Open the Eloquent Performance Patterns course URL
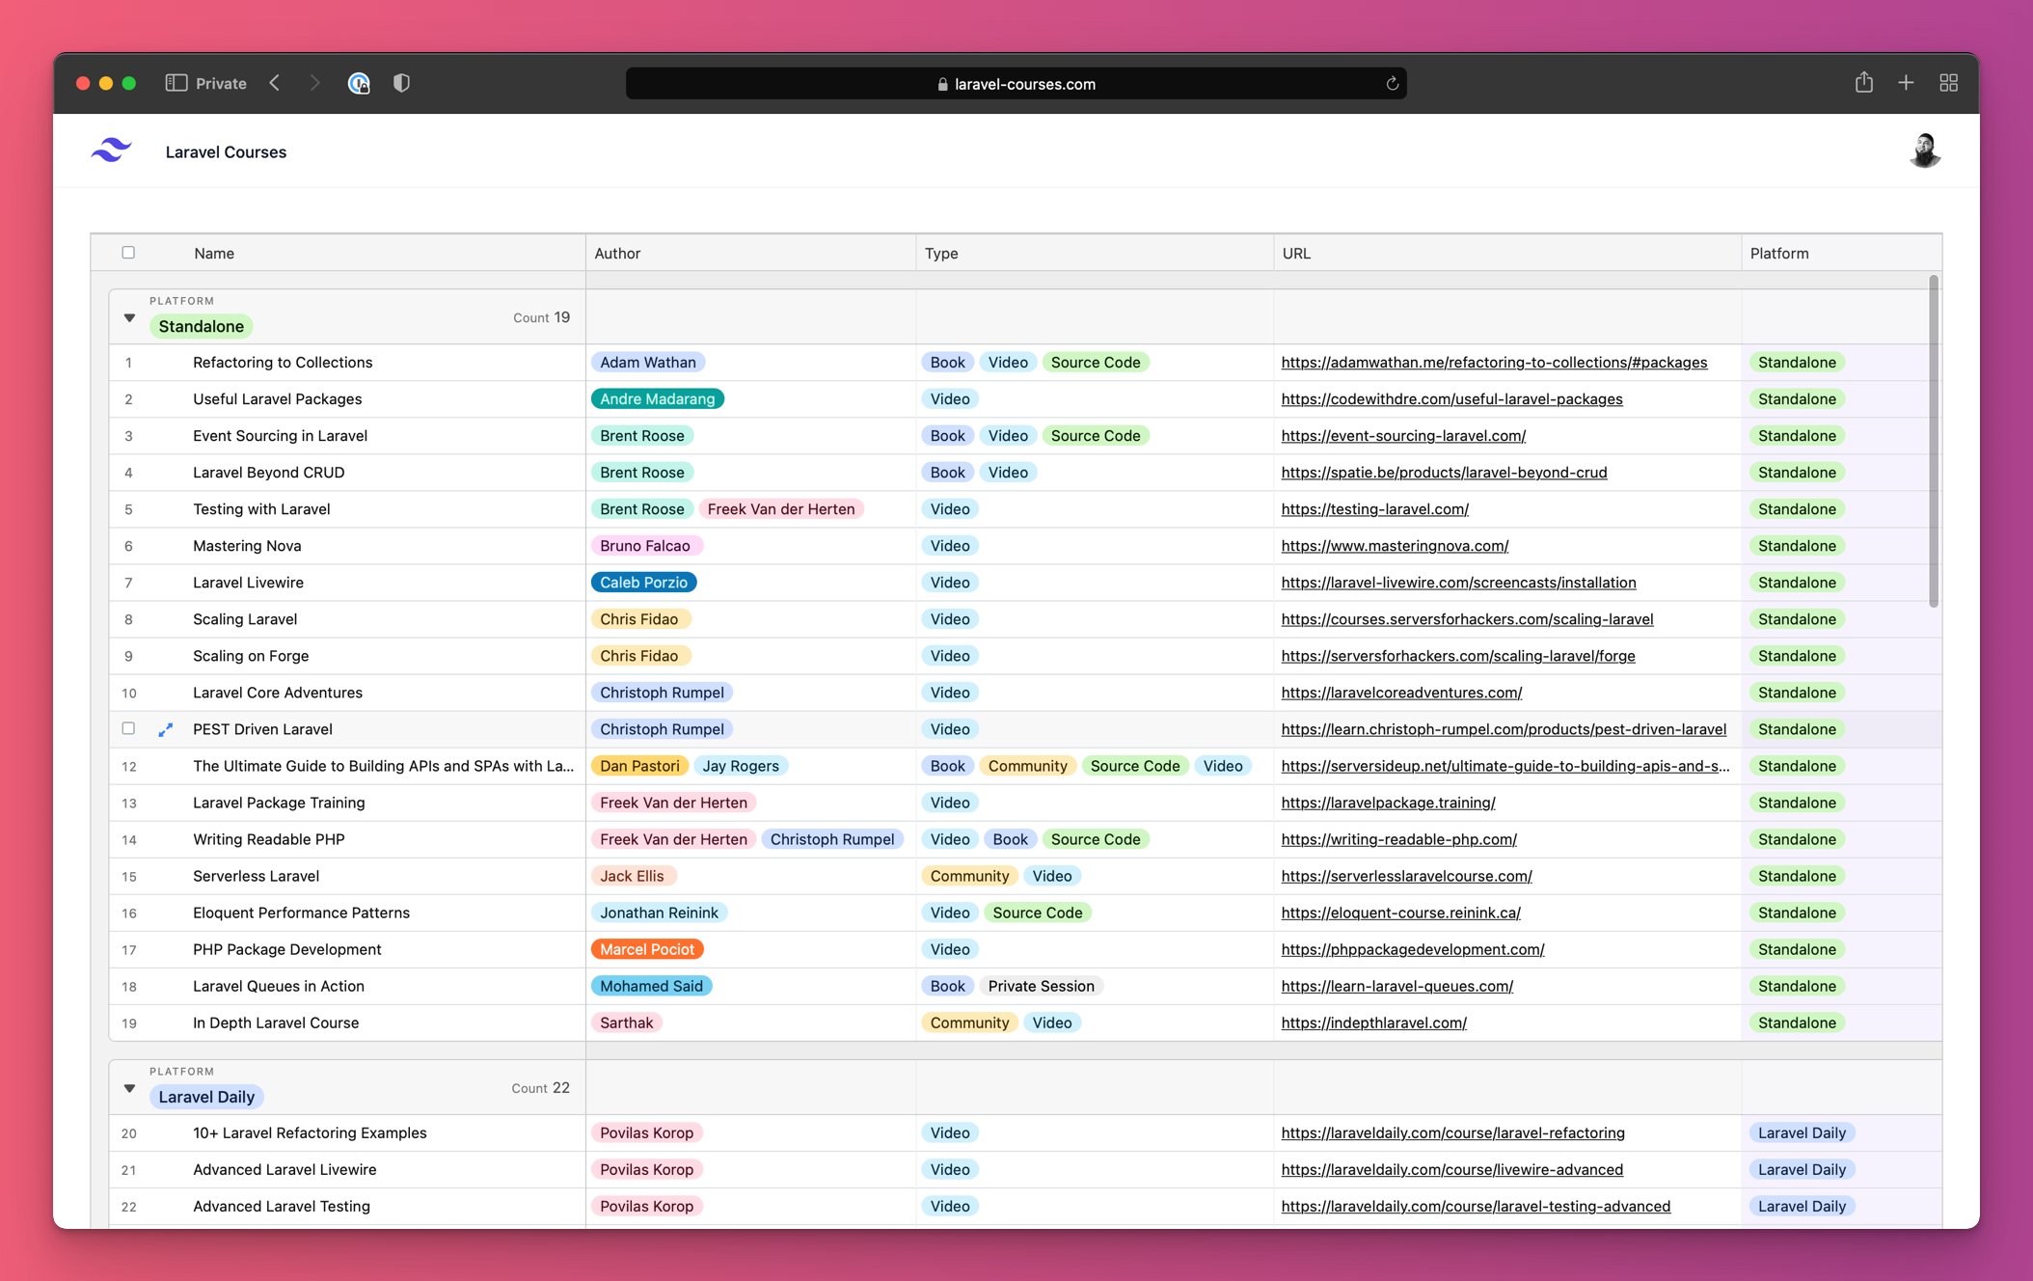The height and width of the screenshot is (1281, 2033). [1400, 913]
